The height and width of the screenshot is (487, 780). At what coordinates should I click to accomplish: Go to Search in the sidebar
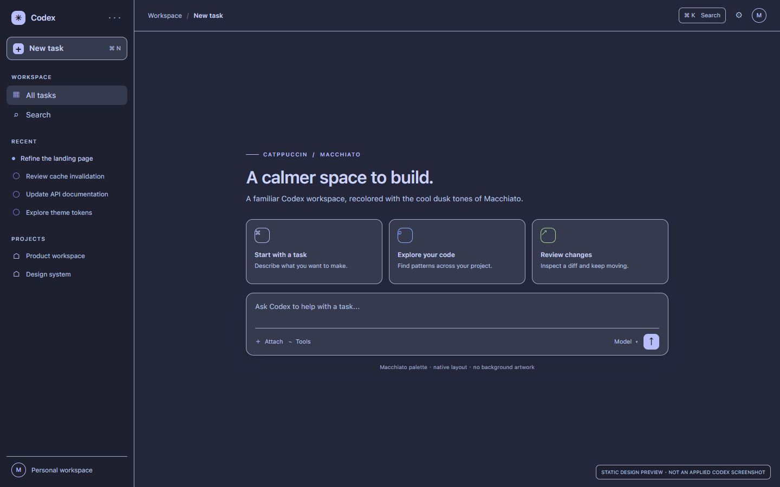(x=67, y=115)
